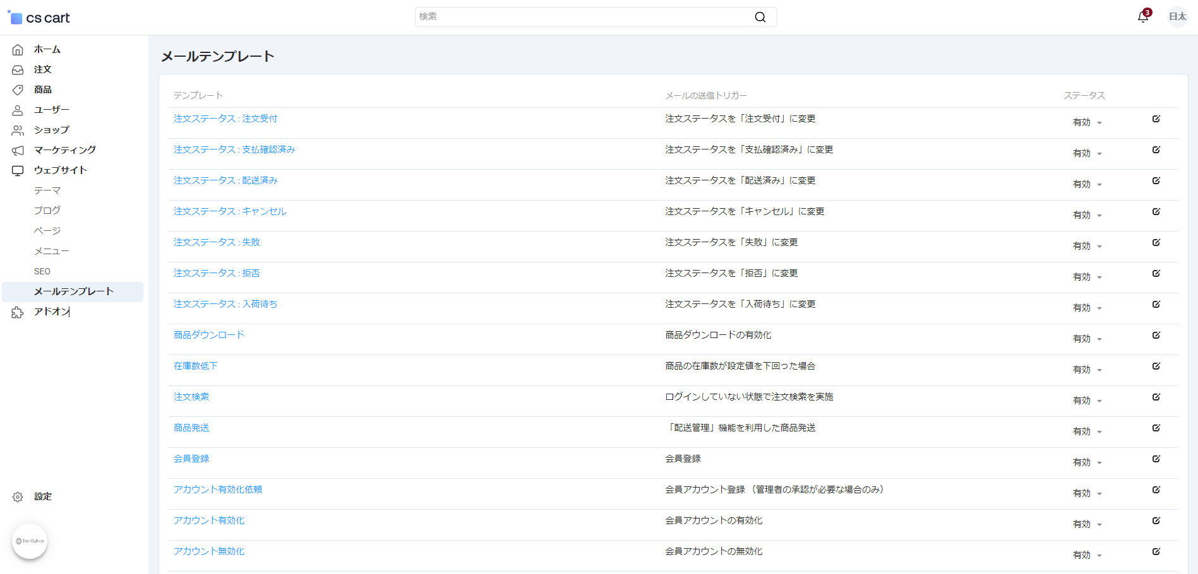Open 注文ステータス : 支払確認済み template link
The image size is (1198, 574).
(234, 149)
